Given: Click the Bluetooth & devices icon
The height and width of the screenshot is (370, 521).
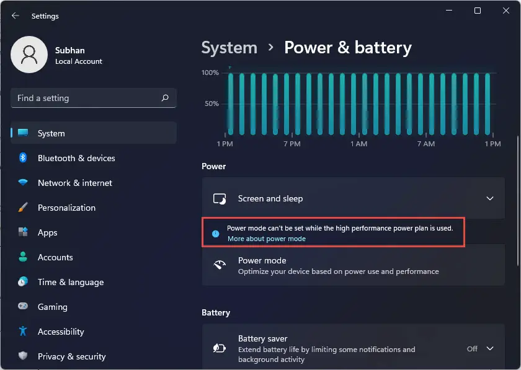Looking at the screenshot, I should pyautogui.click(x=22, y=158).
